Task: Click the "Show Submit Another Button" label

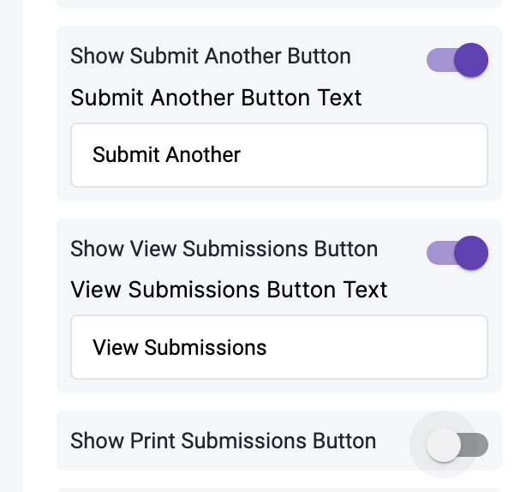Action: 211,57
